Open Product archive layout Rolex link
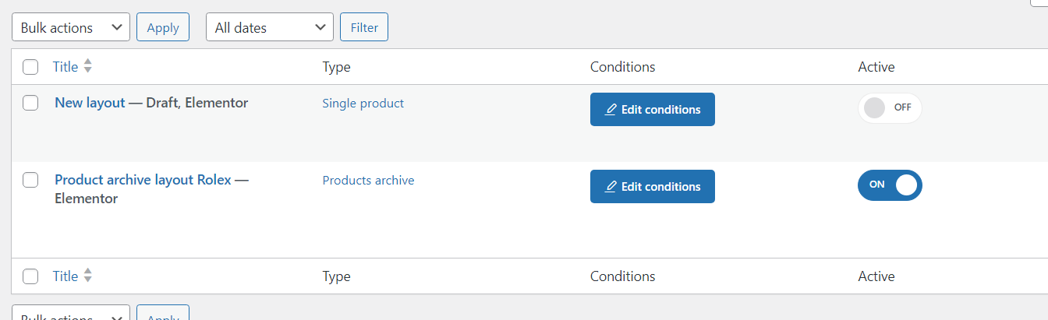The width and height of the screenshot is (1048, 320). [x=143, y=180]
